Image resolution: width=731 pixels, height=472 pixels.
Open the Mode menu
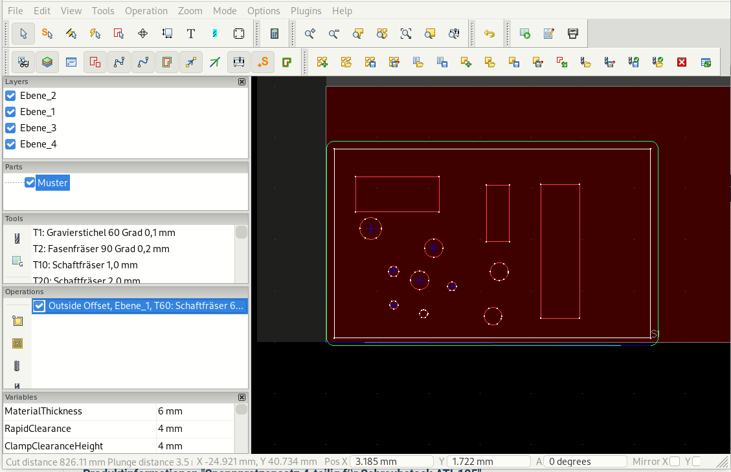tap(225, 11)
